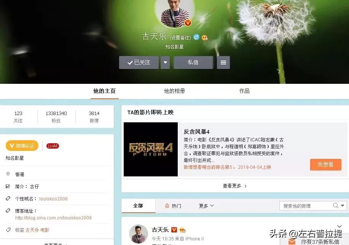Open the 热门 feed tab

coord(174,205)
